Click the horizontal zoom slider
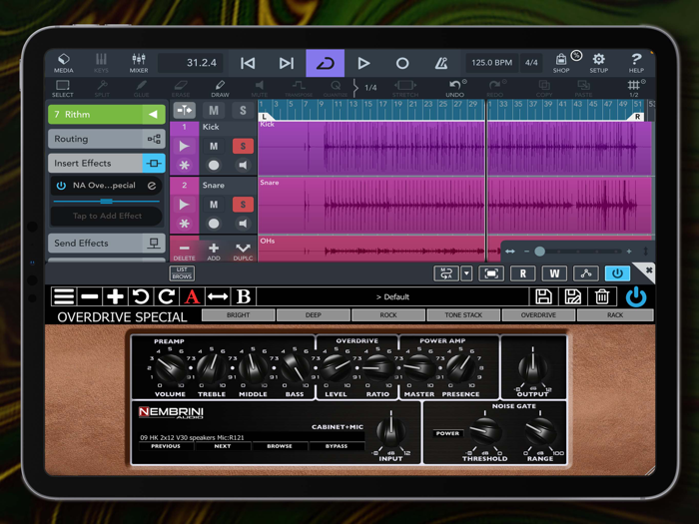This screenshot has height=524, width=699. pos(540,252)
